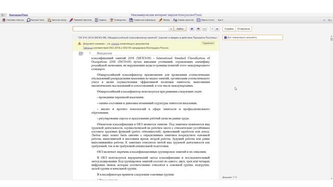The width and height of the screenshot is (333, 187).
Task: Open Правовой навигатор legal navigator
Action: pyautogui.click(x=81, y=20)
